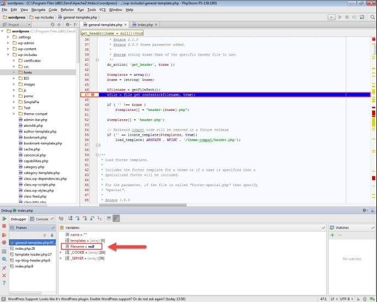Open the Refactor menu
The width and height of the screenshot is (377, 302).
tap(67, 9)
